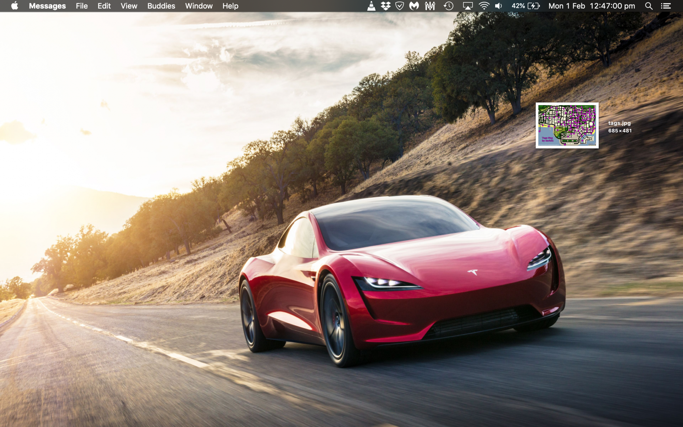Open the Dropbox menu bar icon
The height and width of the screenshot is (427, 683).
(x=386, y=6)
